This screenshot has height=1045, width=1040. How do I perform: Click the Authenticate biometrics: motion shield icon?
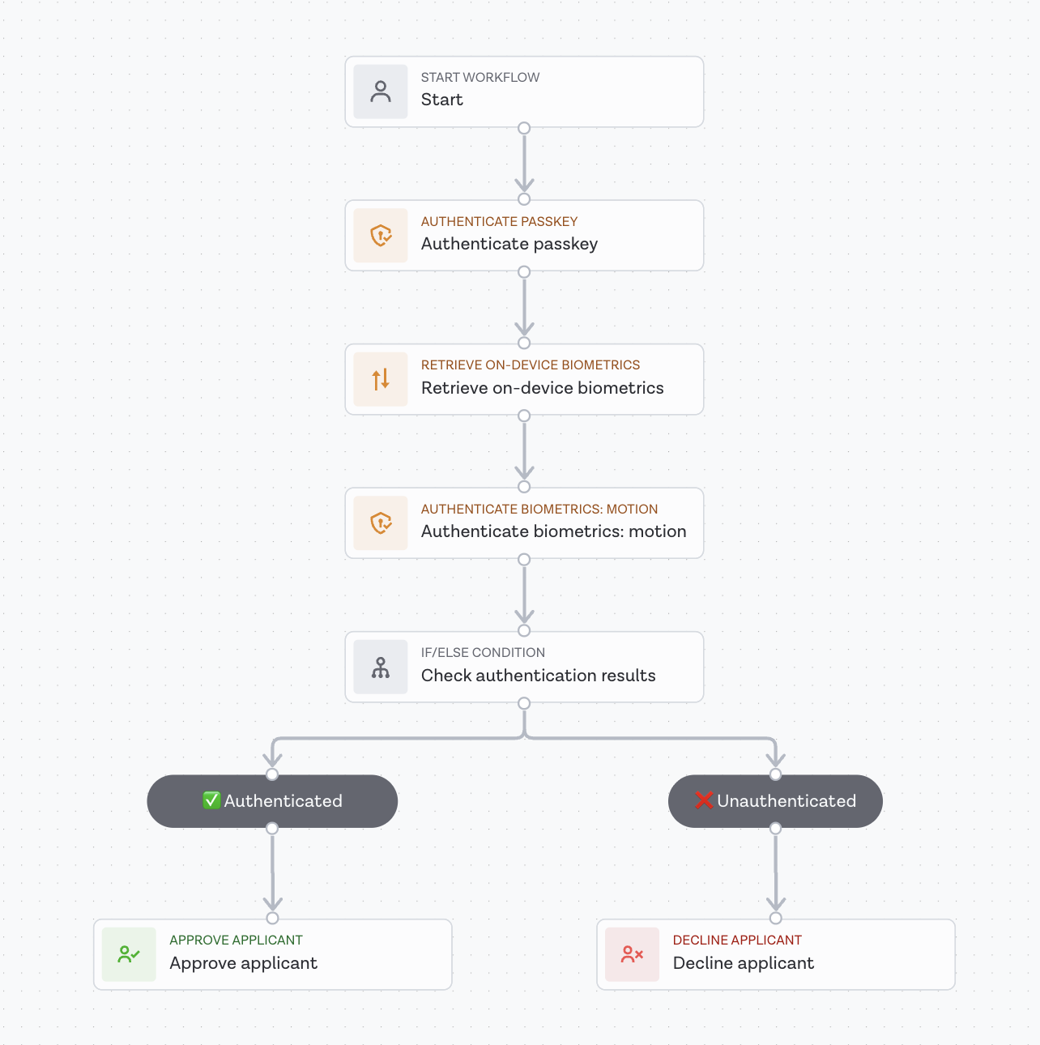tap(380, 522)
